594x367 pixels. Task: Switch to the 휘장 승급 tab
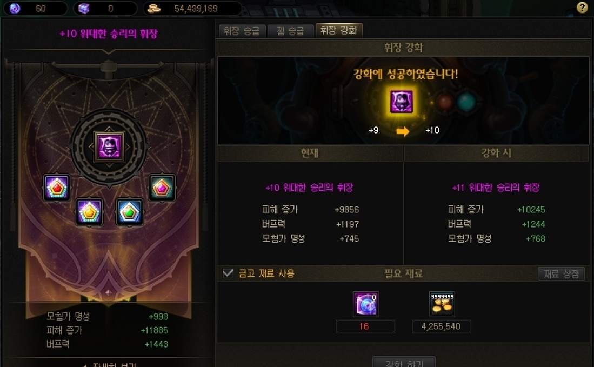pyautogui.click(x=241, y=31)
